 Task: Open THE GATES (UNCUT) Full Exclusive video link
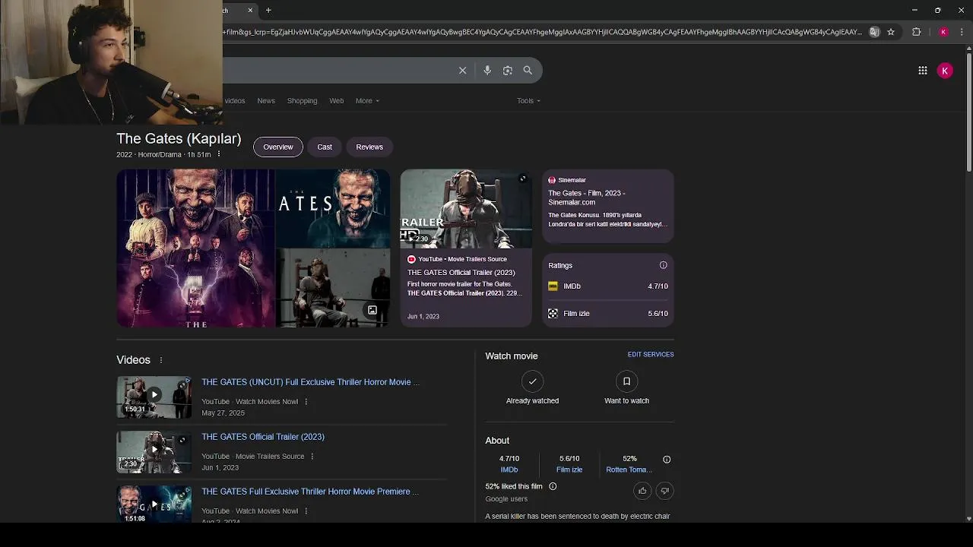[310, 382]
